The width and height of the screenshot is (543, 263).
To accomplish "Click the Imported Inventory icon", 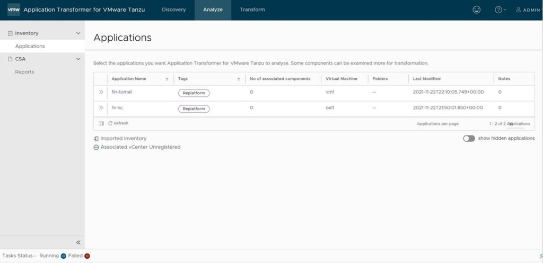I will click(x=97, y=139).
